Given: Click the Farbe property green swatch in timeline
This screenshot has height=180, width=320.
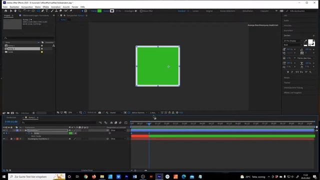Looking at the screenshot, I should coord(70,133).
